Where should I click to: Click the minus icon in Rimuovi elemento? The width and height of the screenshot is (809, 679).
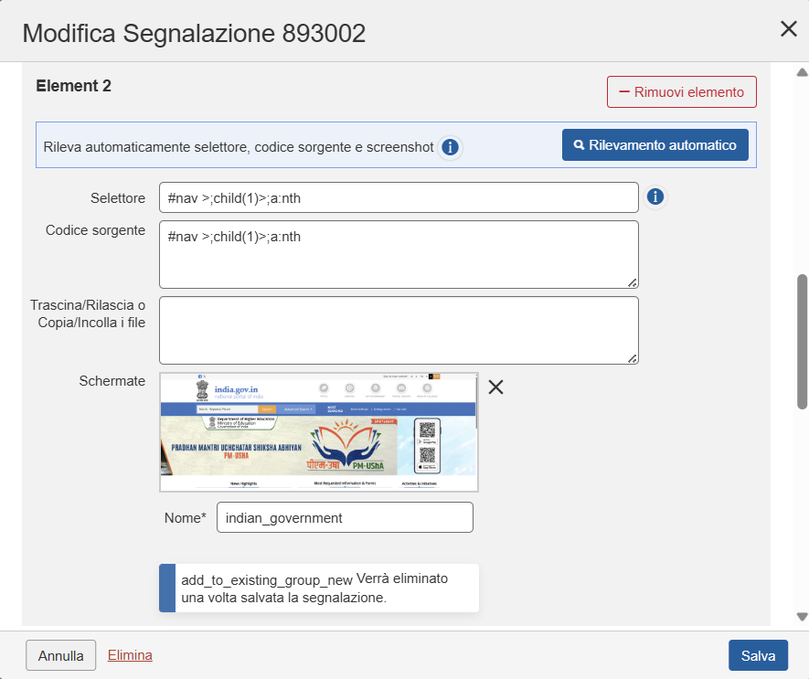coord(625,92)
